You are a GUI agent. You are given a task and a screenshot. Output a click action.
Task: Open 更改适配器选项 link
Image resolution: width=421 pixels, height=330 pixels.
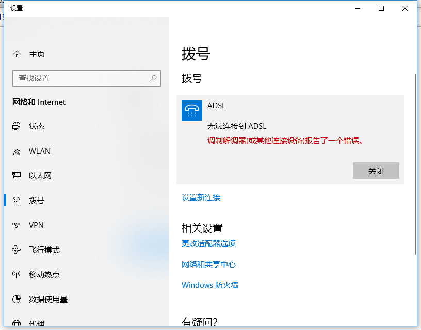[208, 243]
